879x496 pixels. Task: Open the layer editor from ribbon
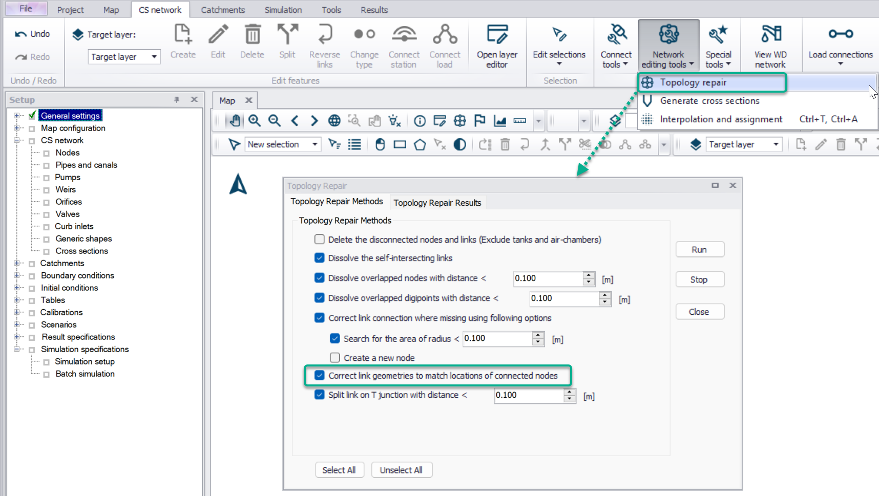(x=497, y=46)
